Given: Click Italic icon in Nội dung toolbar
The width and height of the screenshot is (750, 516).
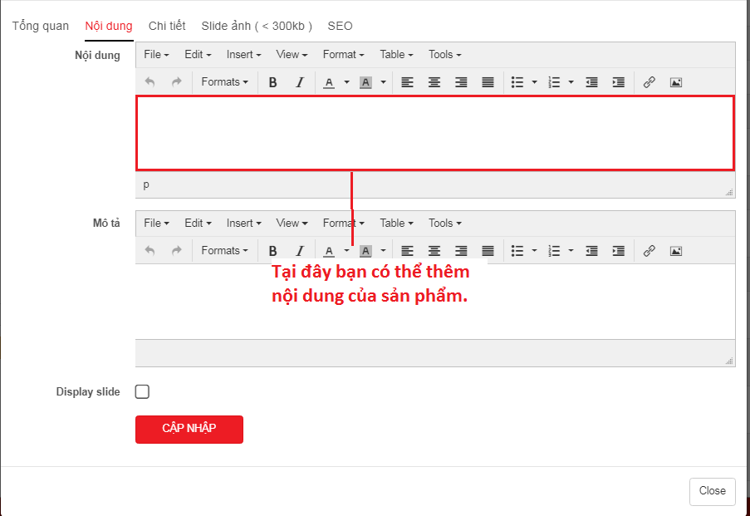Looking at the screenshot, I should pos(300,82).
